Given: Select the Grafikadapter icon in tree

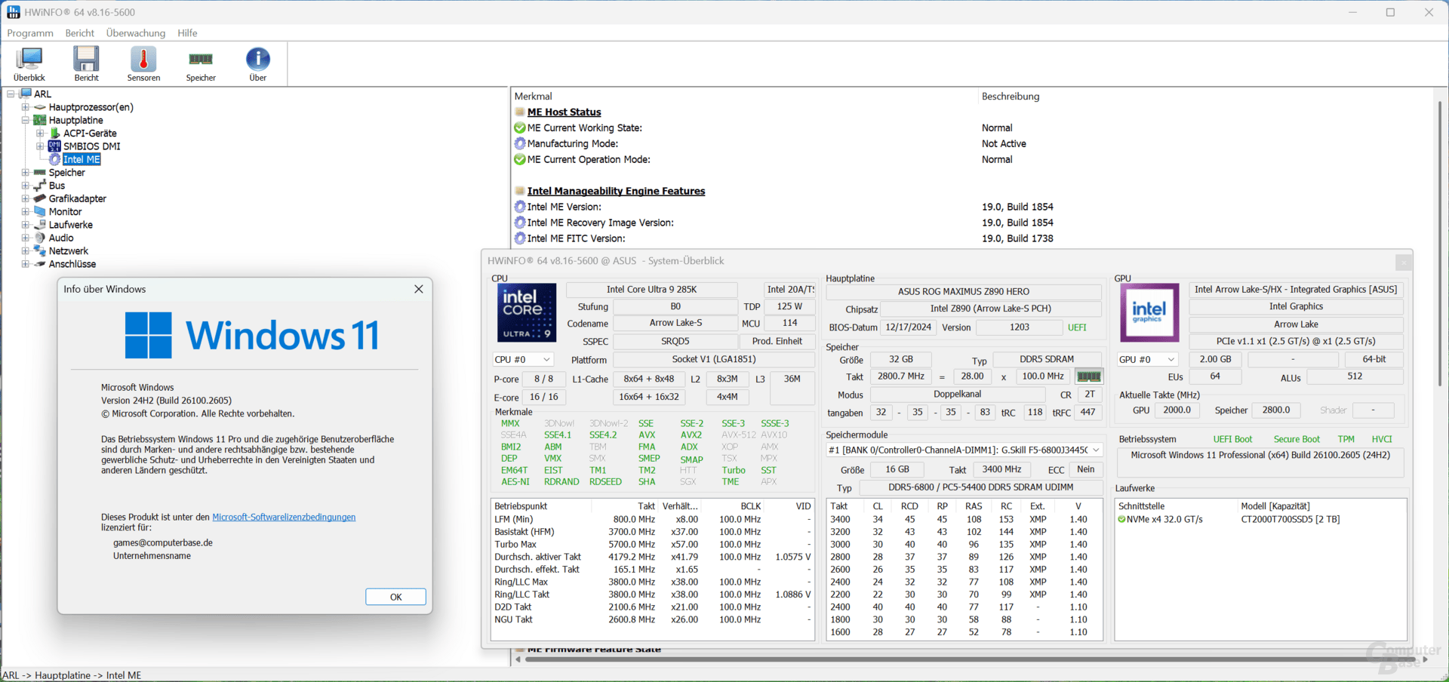Looking at the screenshot, I should [x=40, y=198].
